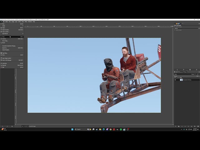Open image navigation icon at canvas corner
Viewport: 200px width, 150px height.
(x=173, y=124)
